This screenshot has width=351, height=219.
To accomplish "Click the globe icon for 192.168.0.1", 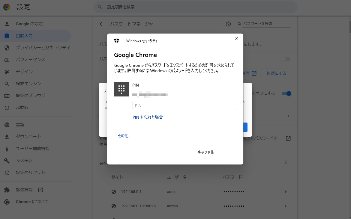I will pos(114,192).
